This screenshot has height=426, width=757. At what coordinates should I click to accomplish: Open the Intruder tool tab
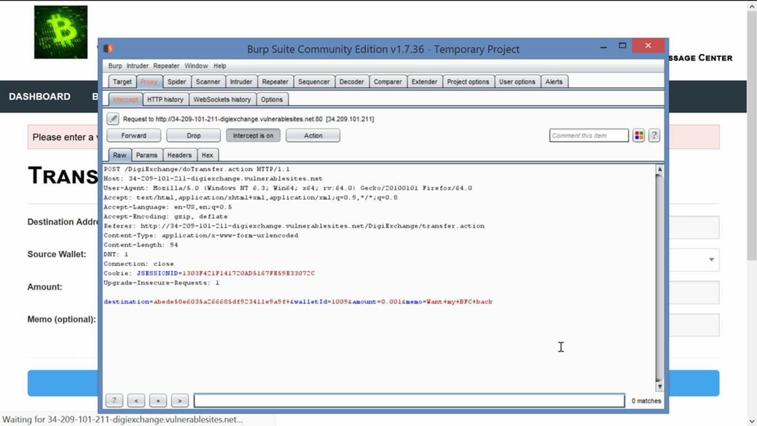(x=241, y=82)
